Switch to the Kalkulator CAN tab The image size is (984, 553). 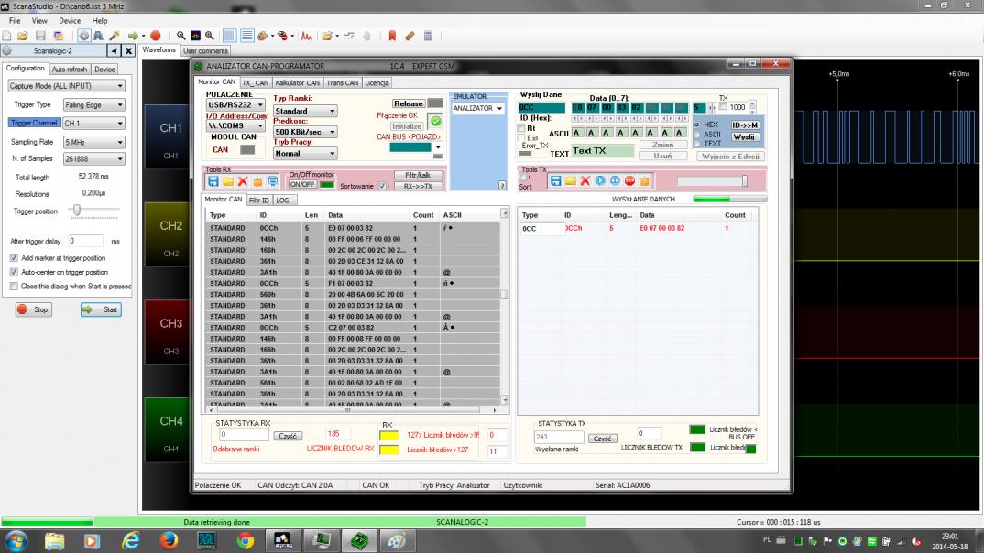click(297, 82)
